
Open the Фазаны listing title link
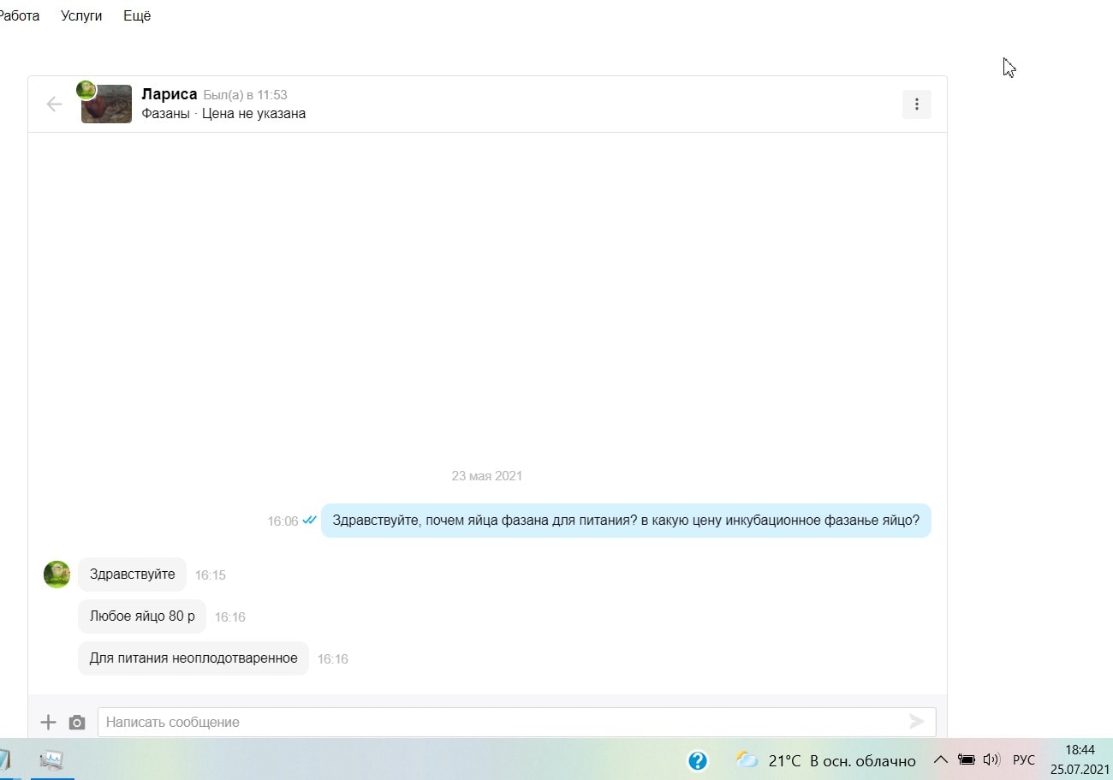165,114
